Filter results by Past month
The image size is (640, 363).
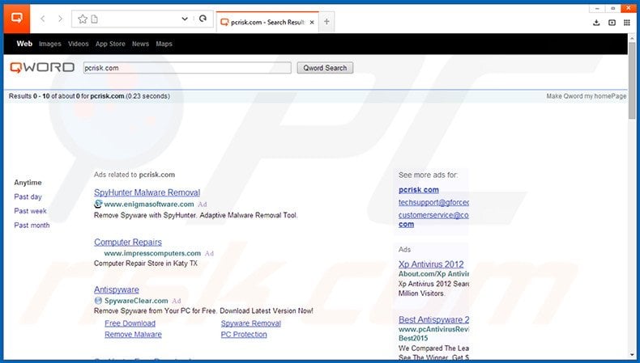click(x=32, y=226)
